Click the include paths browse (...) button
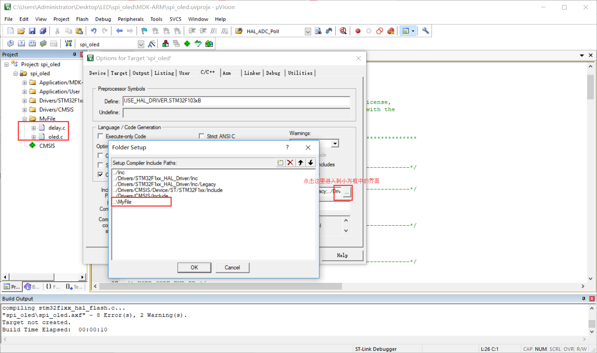Image resolution: width=597 pixels, height=353 pixels. [x=347, y=192]
